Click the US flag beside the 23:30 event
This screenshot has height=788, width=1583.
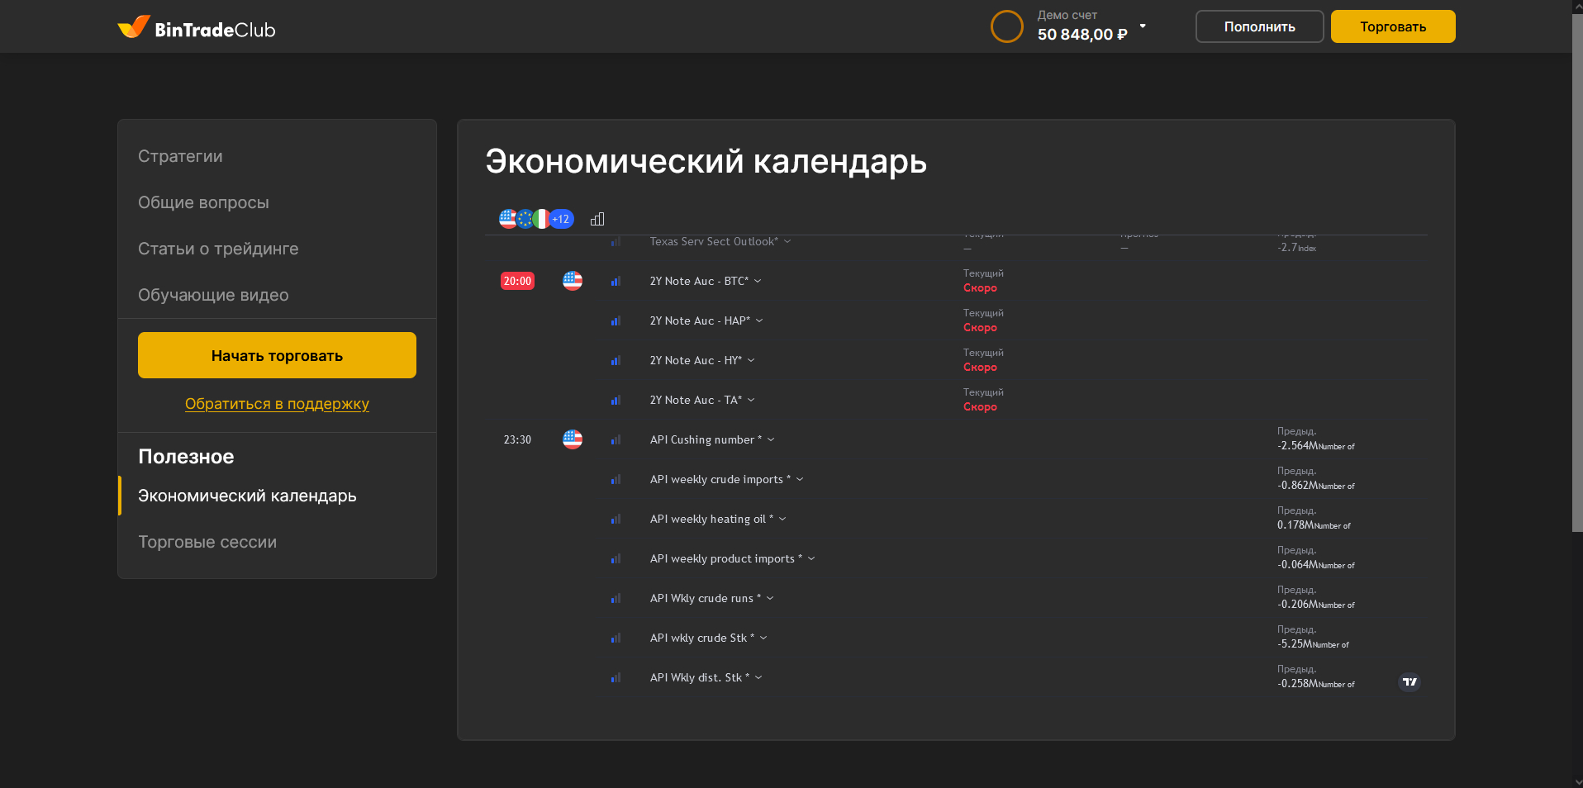tap(572, 439)
